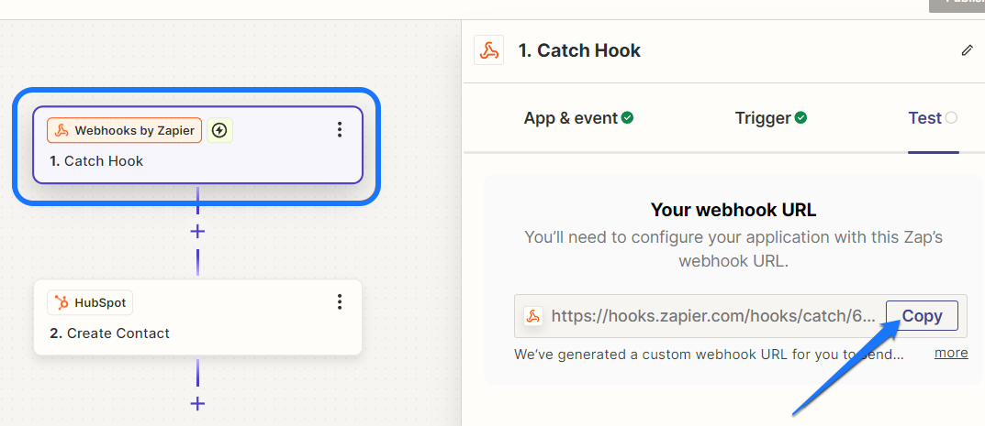The height and width of the screenshot is (426, 985).
Task: Expand the description with the more link
Action: (951, 353)
